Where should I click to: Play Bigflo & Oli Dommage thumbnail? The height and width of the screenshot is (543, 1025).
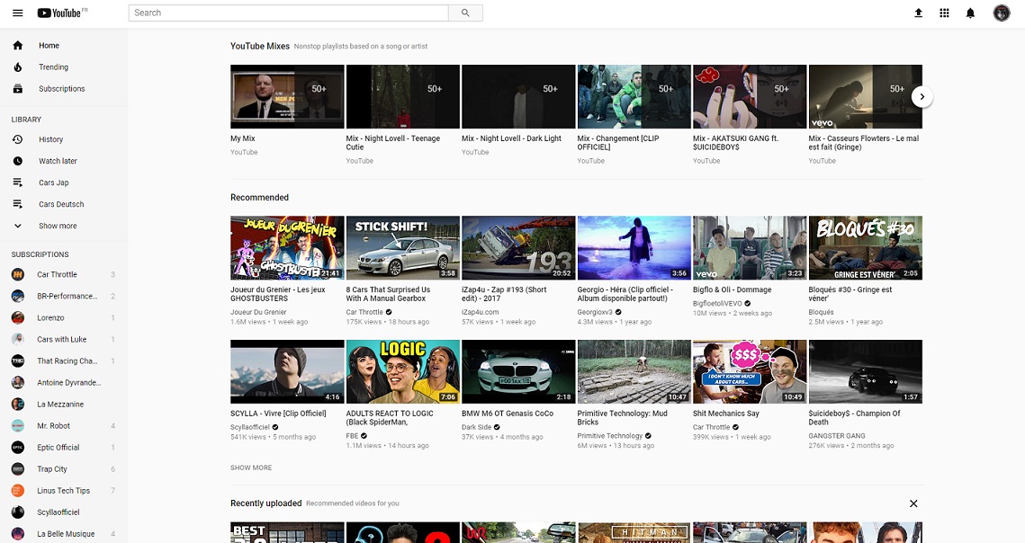click(x=750, y=247)
